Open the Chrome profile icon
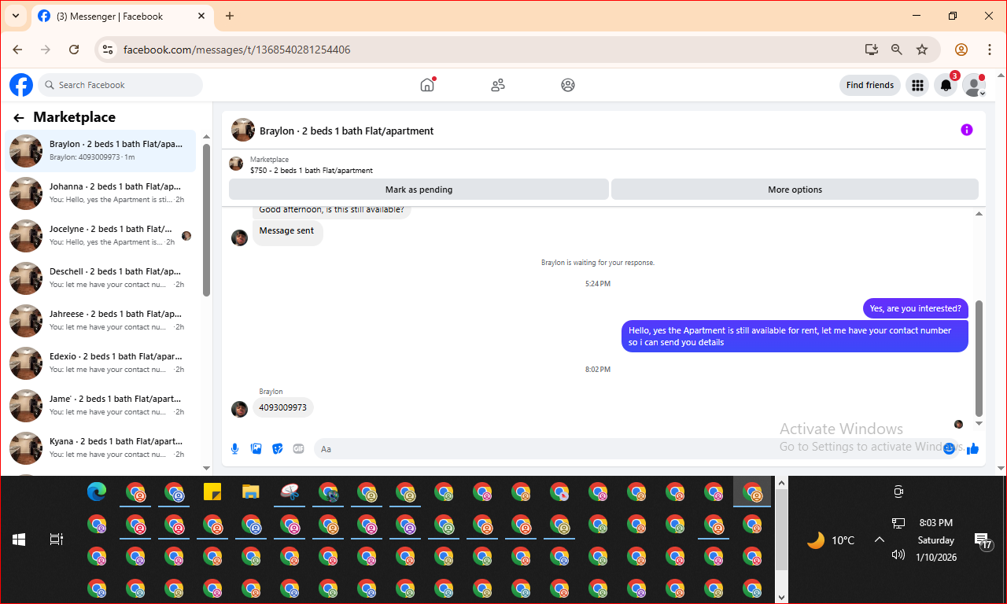 [961, 50]
